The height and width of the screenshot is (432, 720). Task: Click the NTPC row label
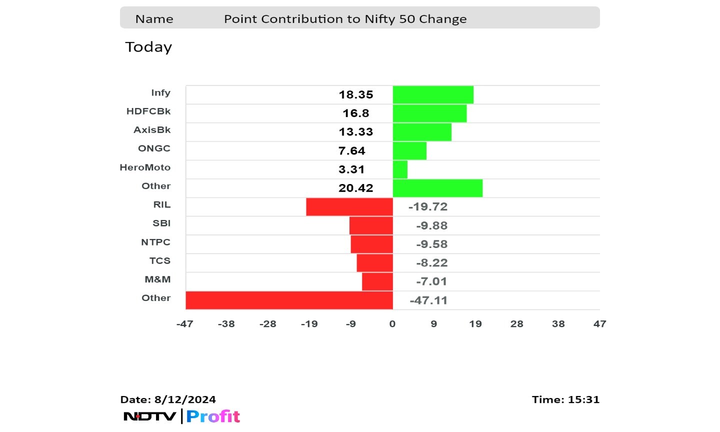point(155,242)
